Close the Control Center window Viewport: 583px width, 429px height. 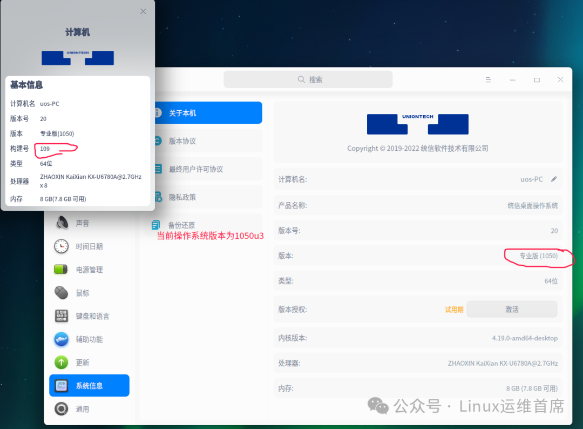tap(560, 79)
